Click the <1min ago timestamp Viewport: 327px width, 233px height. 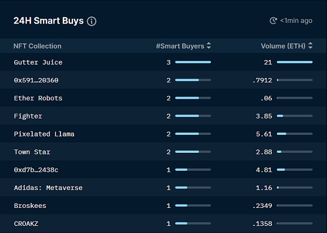point(296,21)
